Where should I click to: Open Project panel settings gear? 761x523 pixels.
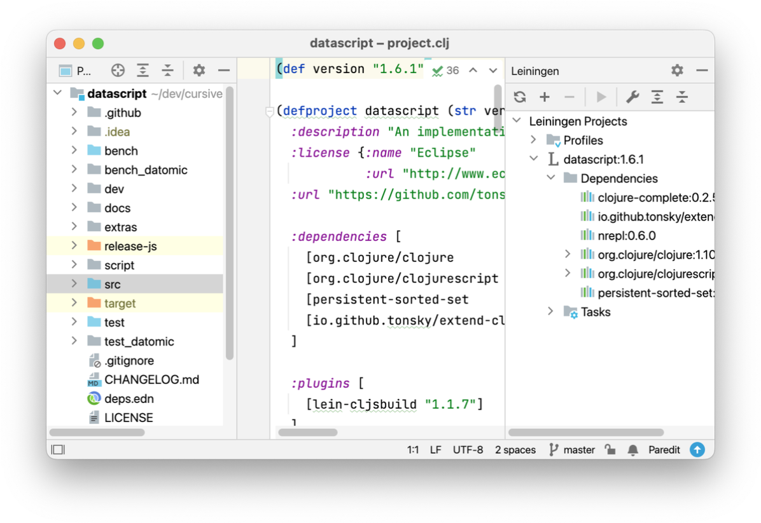[199, 71]
